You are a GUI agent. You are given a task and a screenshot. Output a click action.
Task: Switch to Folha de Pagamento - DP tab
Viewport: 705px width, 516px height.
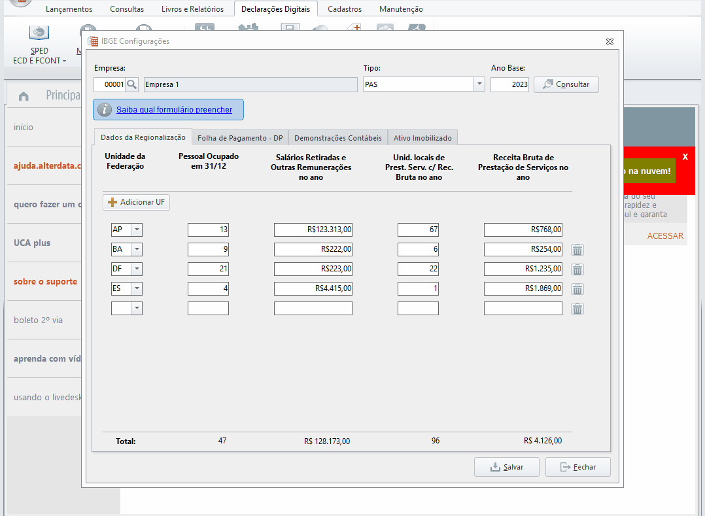point(240,138)
